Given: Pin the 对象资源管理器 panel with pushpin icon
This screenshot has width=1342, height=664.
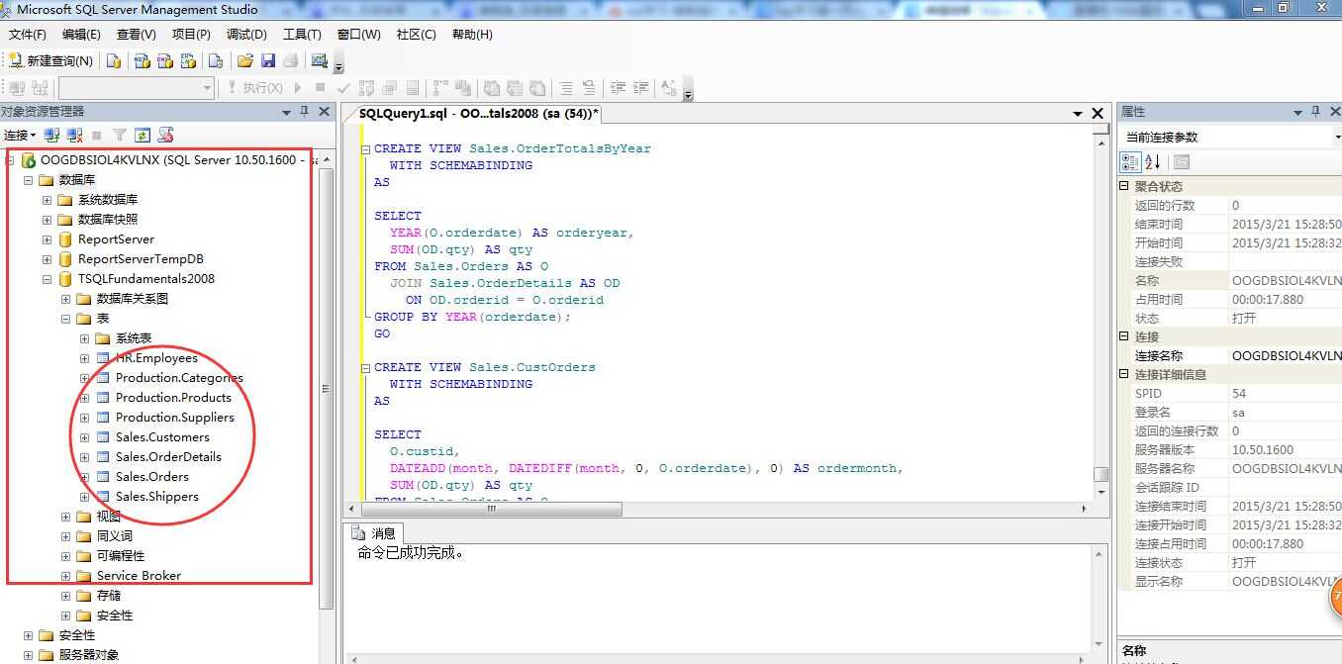Looking at the screenshot, I should click(306, 112).
